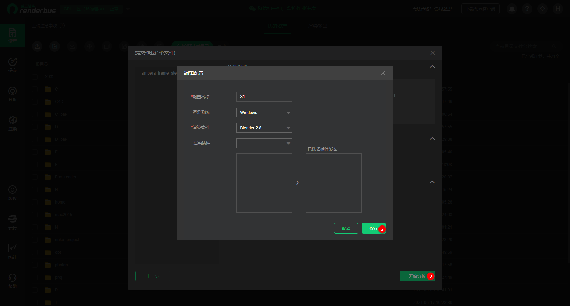Open the settings gear icon

(542, 9)
